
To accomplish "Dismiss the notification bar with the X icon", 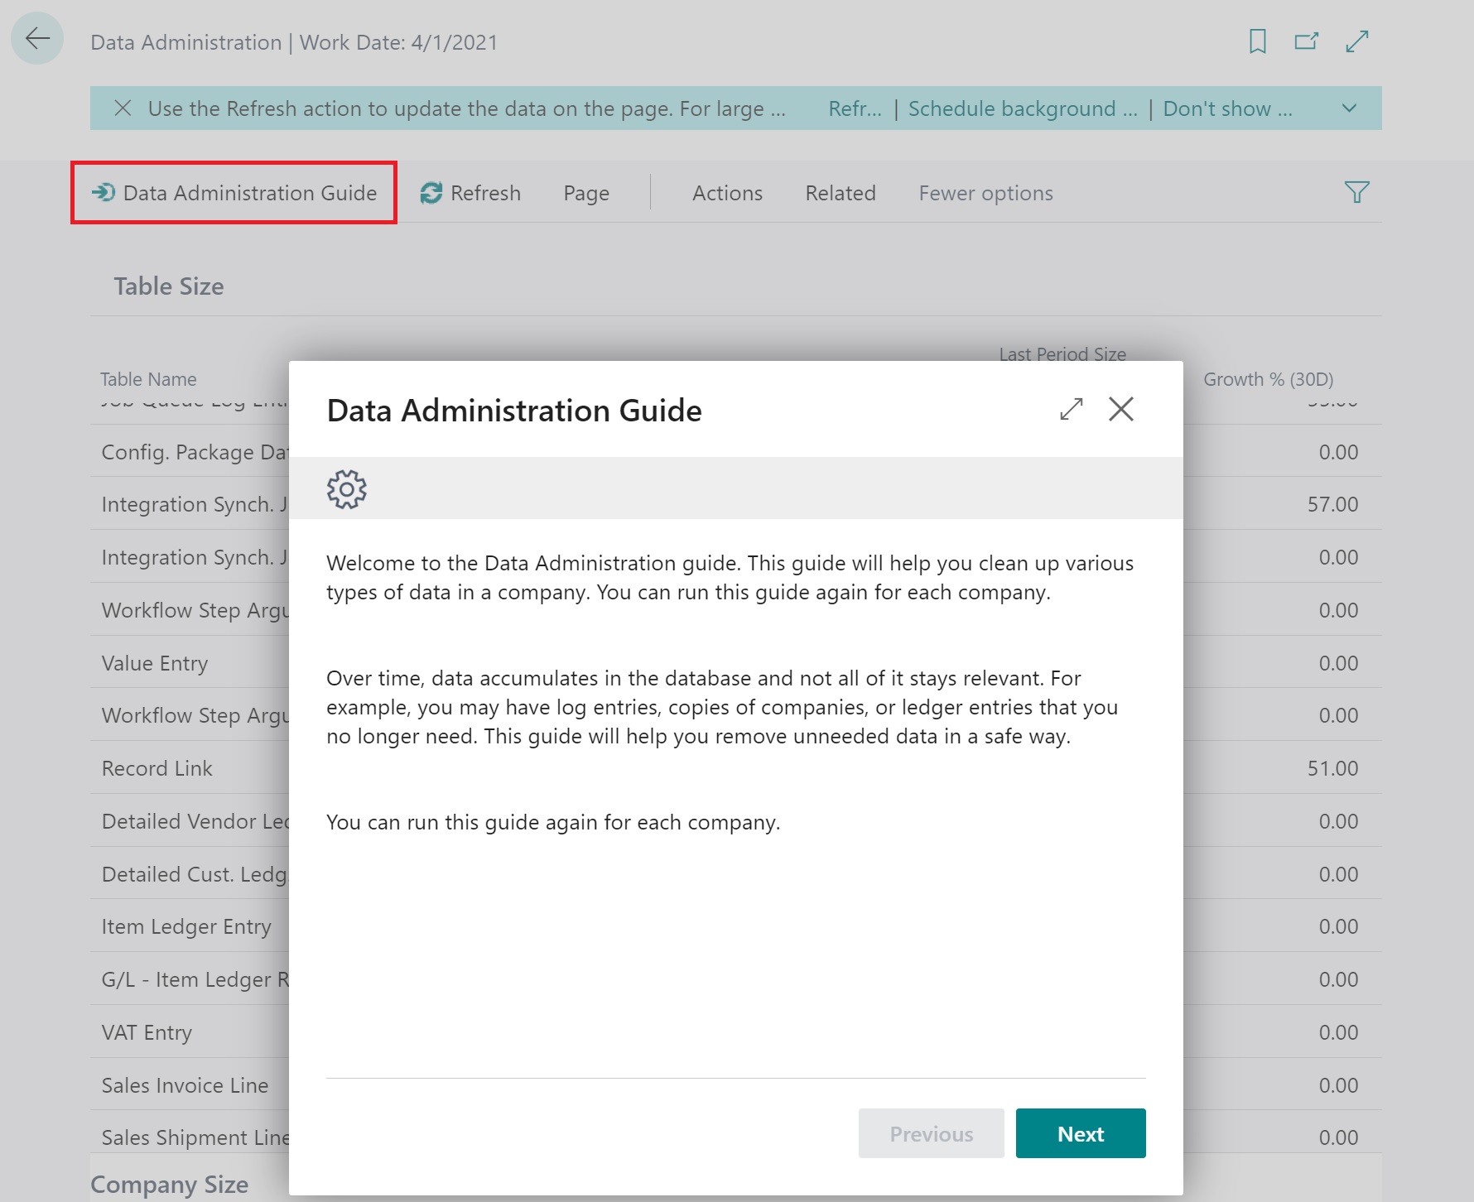I will click(123, 108).
